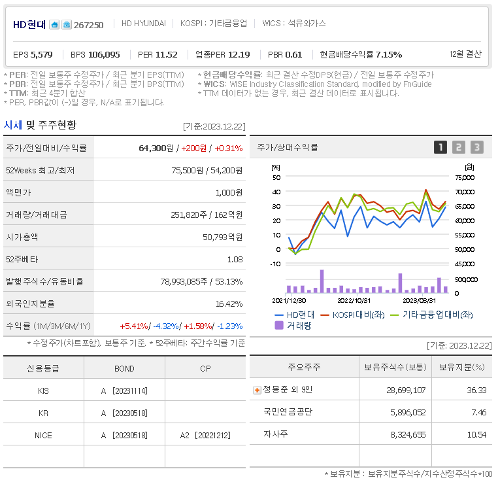Click the KR bond rating A [20230618]
Viewport: 498px width, 486px height.
[124, 413]
